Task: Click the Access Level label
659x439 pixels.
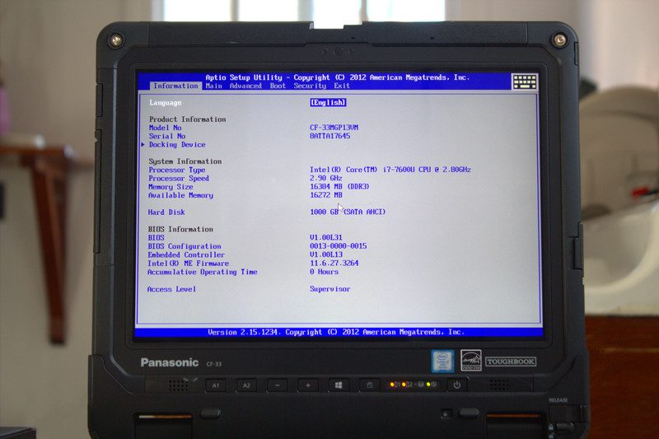Action: 171,289
